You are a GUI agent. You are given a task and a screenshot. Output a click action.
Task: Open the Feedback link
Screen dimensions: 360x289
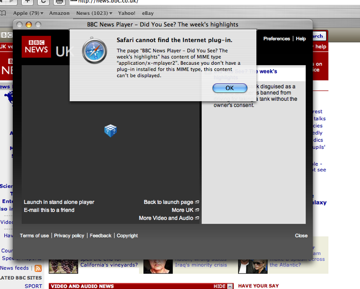[x=101, y=236]
